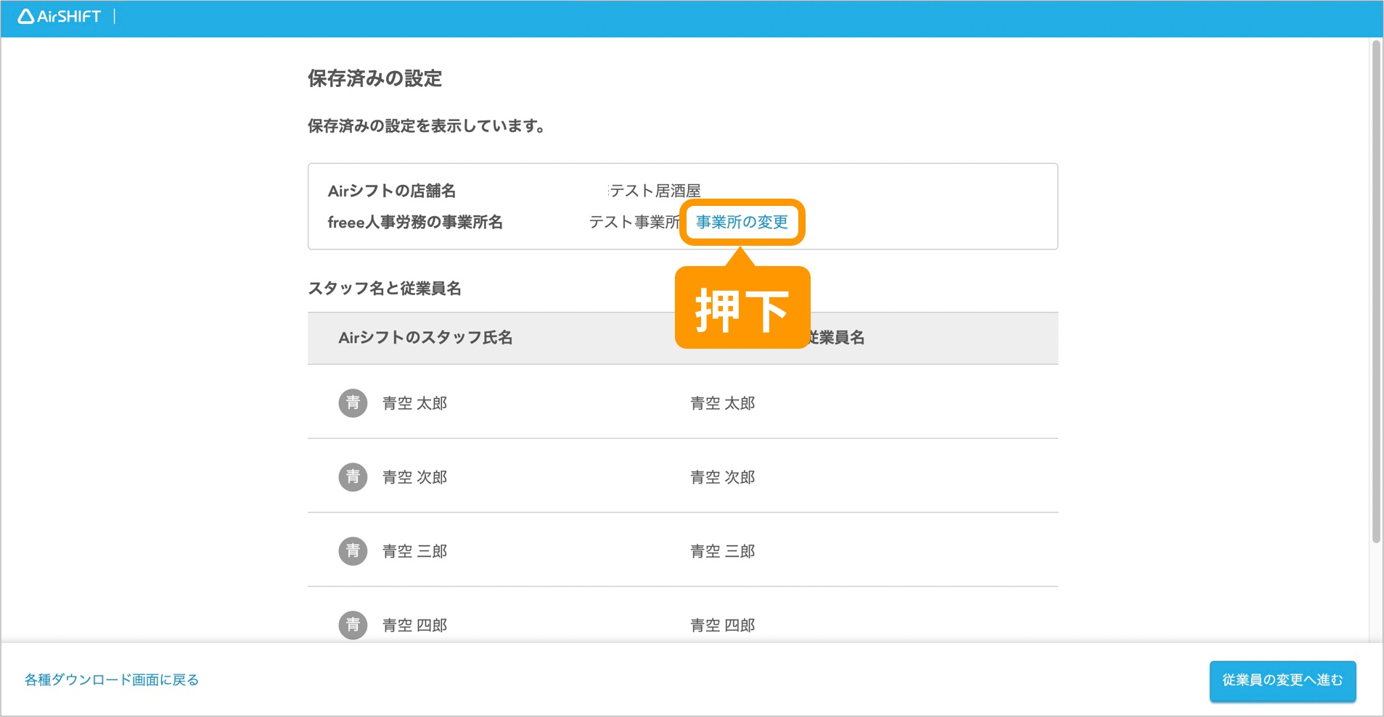Select staff name 青空 四郎 in Airシフト column
The height and width of the screenshot is (717, 1384).
(x=414, y=625)
